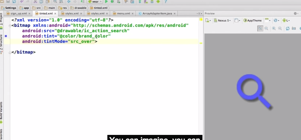Viewport: 301px width, 140px height.
Task: Refresh the preview rendering
Action: (287, 28)
